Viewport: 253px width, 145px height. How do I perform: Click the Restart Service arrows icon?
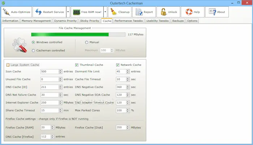pyautogui.click(x=38, y=12)
